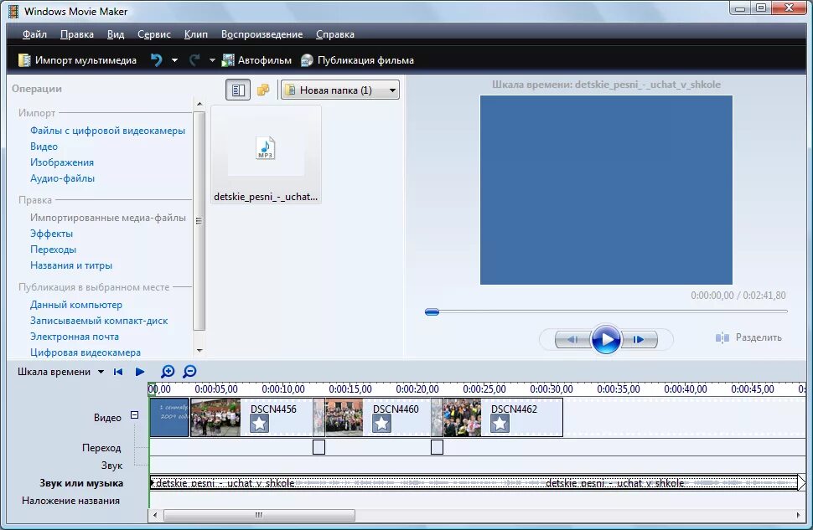Choose Электронная почта publish option
Viewport: 813px width, 530px height.
tap(74, 337)
